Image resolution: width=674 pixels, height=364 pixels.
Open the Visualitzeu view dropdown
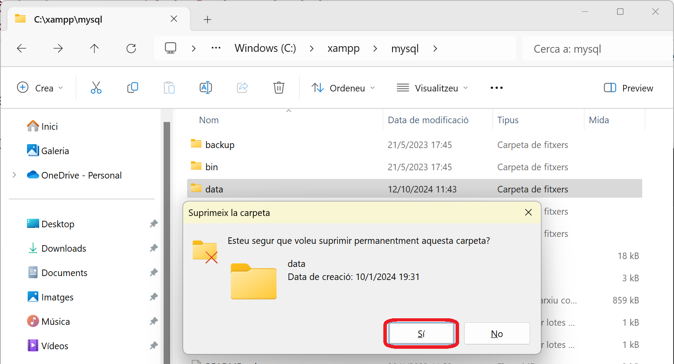tap(433, 88)
